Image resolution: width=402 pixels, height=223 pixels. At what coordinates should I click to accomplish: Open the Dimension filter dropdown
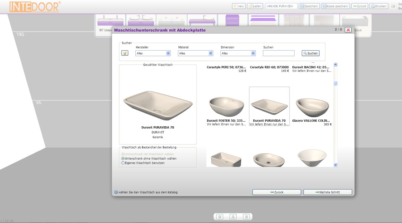tap(238, 53)
